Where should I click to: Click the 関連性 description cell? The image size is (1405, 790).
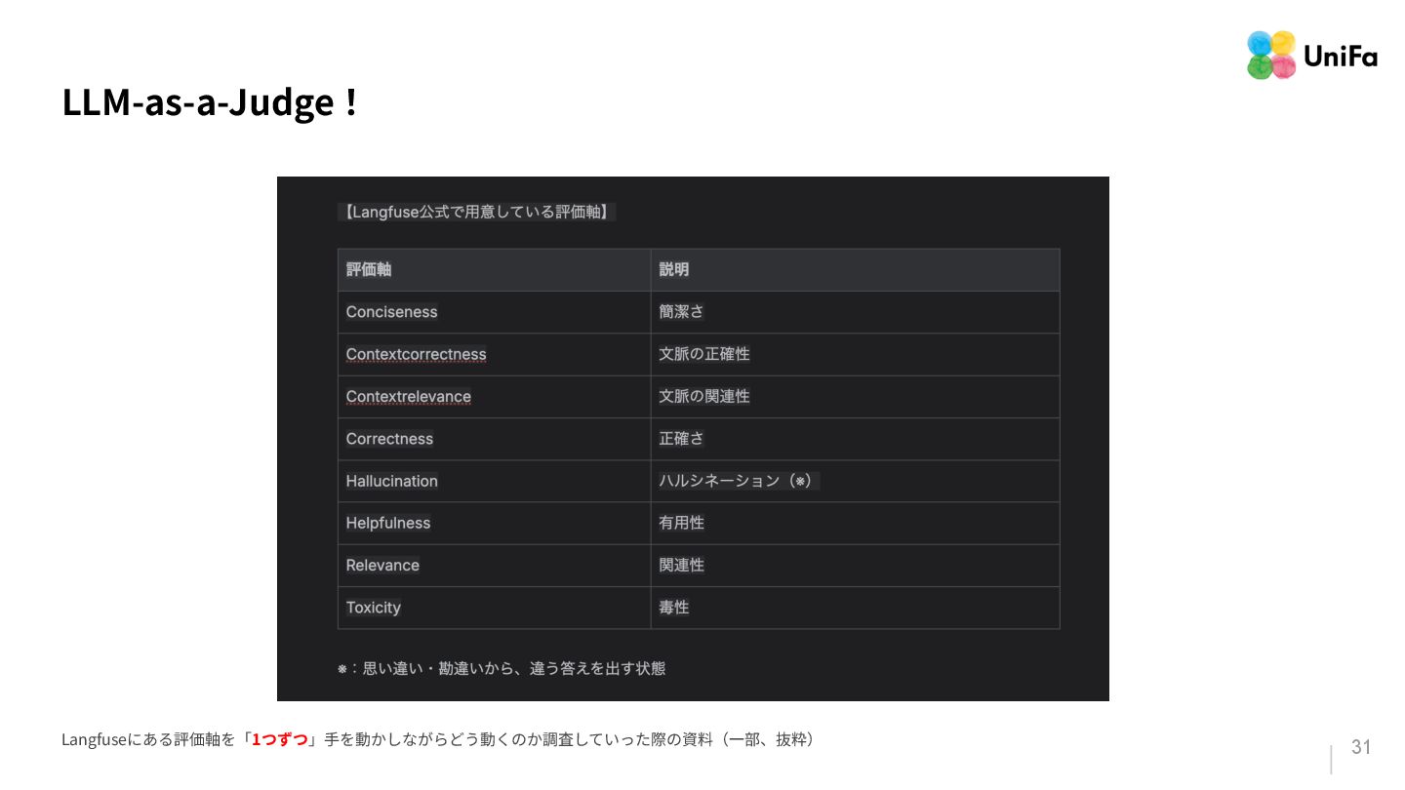pos(855,566)
